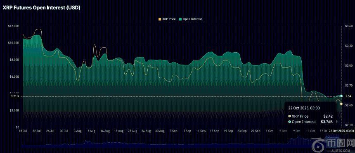Click the green Open Interest legend swatch
This screenshot has height=153, width=355.
(x=180, y=19)
